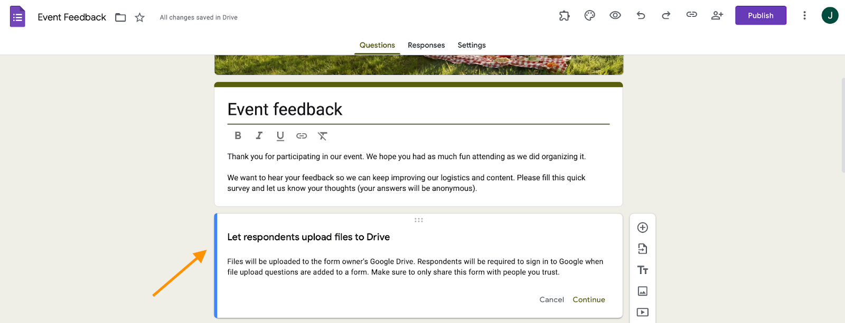Image resolution: width=845 pixels, height=323 pixels.
Task: Open the customize theme palette
Action: (x=589, y=16)
